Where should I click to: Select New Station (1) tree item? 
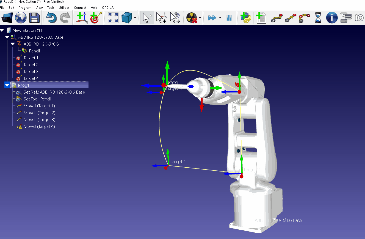click(27, 30)
